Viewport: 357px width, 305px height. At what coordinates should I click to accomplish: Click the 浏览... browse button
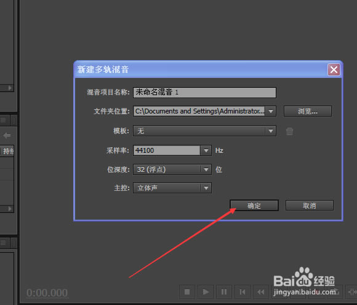click(x=308, y=111)
